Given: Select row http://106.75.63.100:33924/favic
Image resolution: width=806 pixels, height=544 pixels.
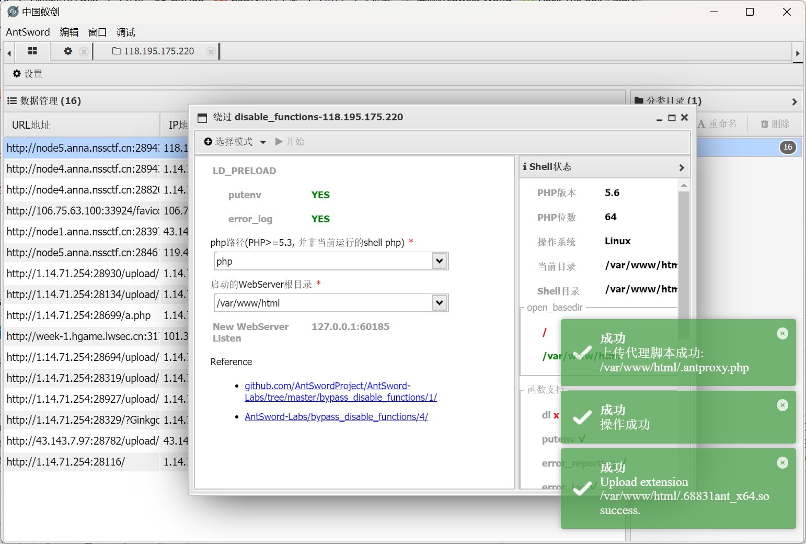Looking at the screenshot, I should (x=96, y=211).
